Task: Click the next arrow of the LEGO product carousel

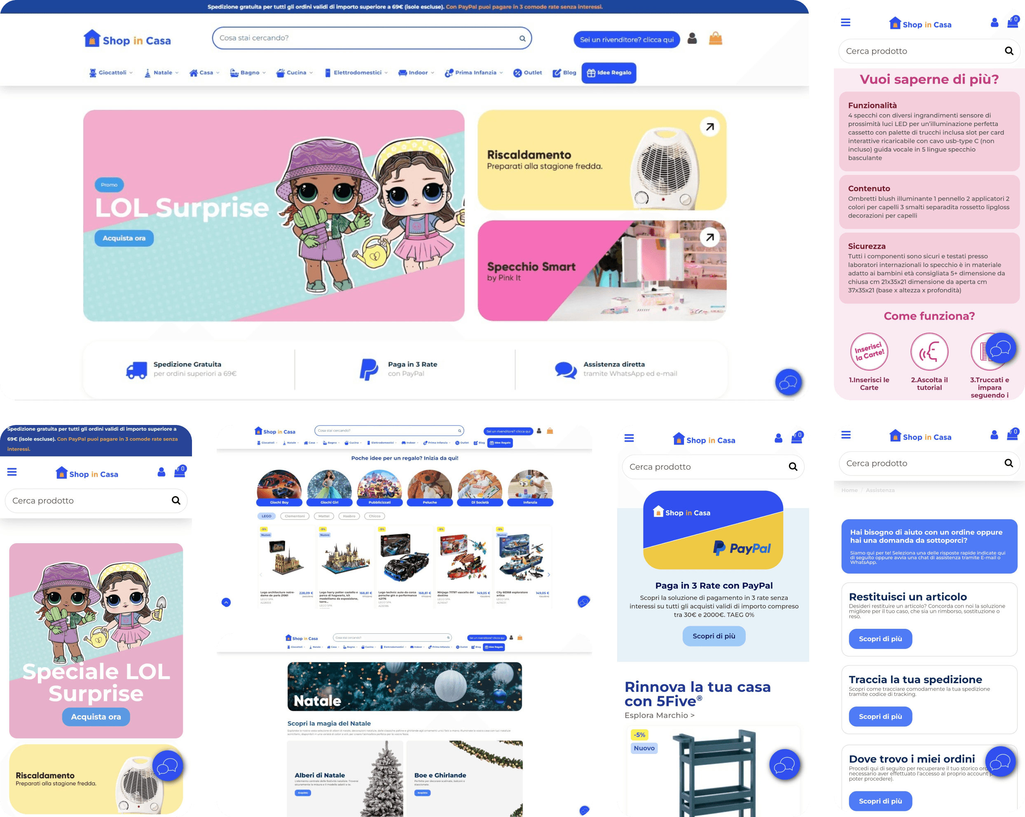Action: (x=549, y=574)
